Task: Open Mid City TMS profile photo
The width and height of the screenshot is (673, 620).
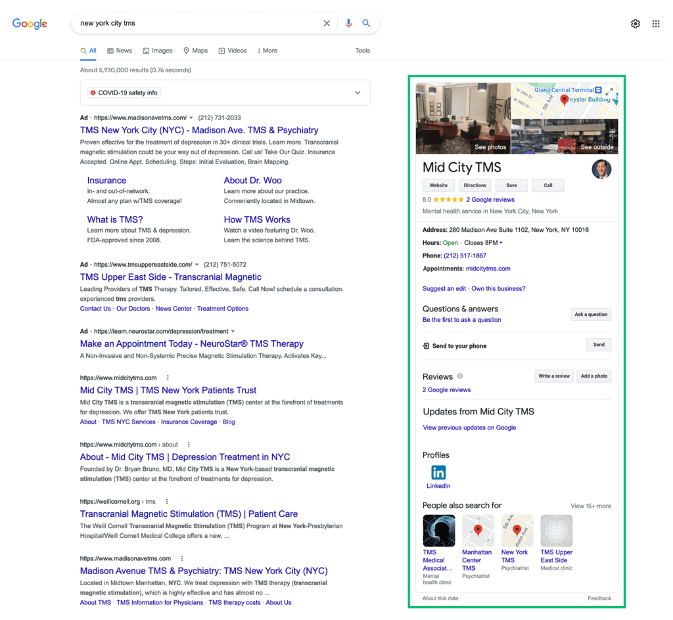Action: (601, 169)
